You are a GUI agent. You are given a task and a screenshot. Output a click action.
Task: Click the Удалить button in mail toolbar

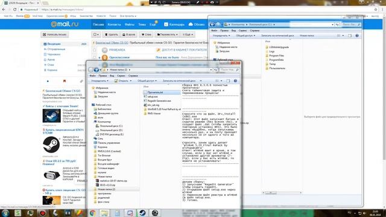[111, 34]
